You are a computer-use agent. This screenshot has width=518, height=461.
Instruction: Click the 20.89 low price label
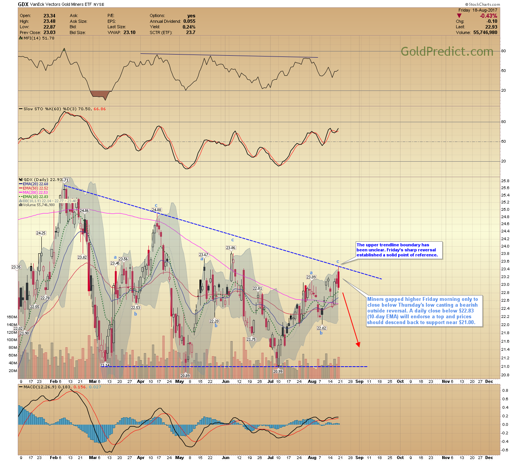point(185,376)
